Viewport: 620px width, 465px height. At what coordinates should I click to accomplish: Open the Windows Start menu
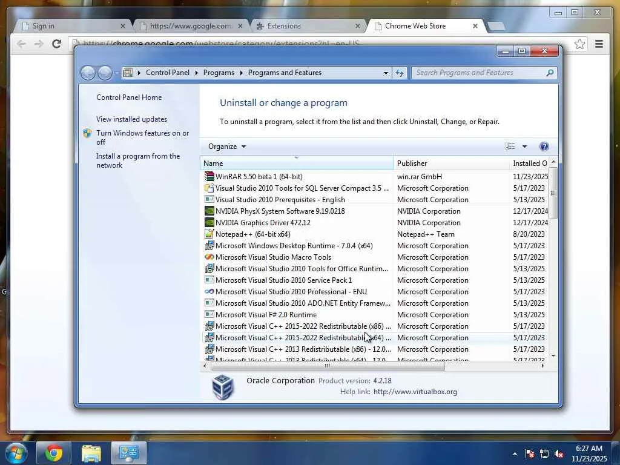click(15, 453)
